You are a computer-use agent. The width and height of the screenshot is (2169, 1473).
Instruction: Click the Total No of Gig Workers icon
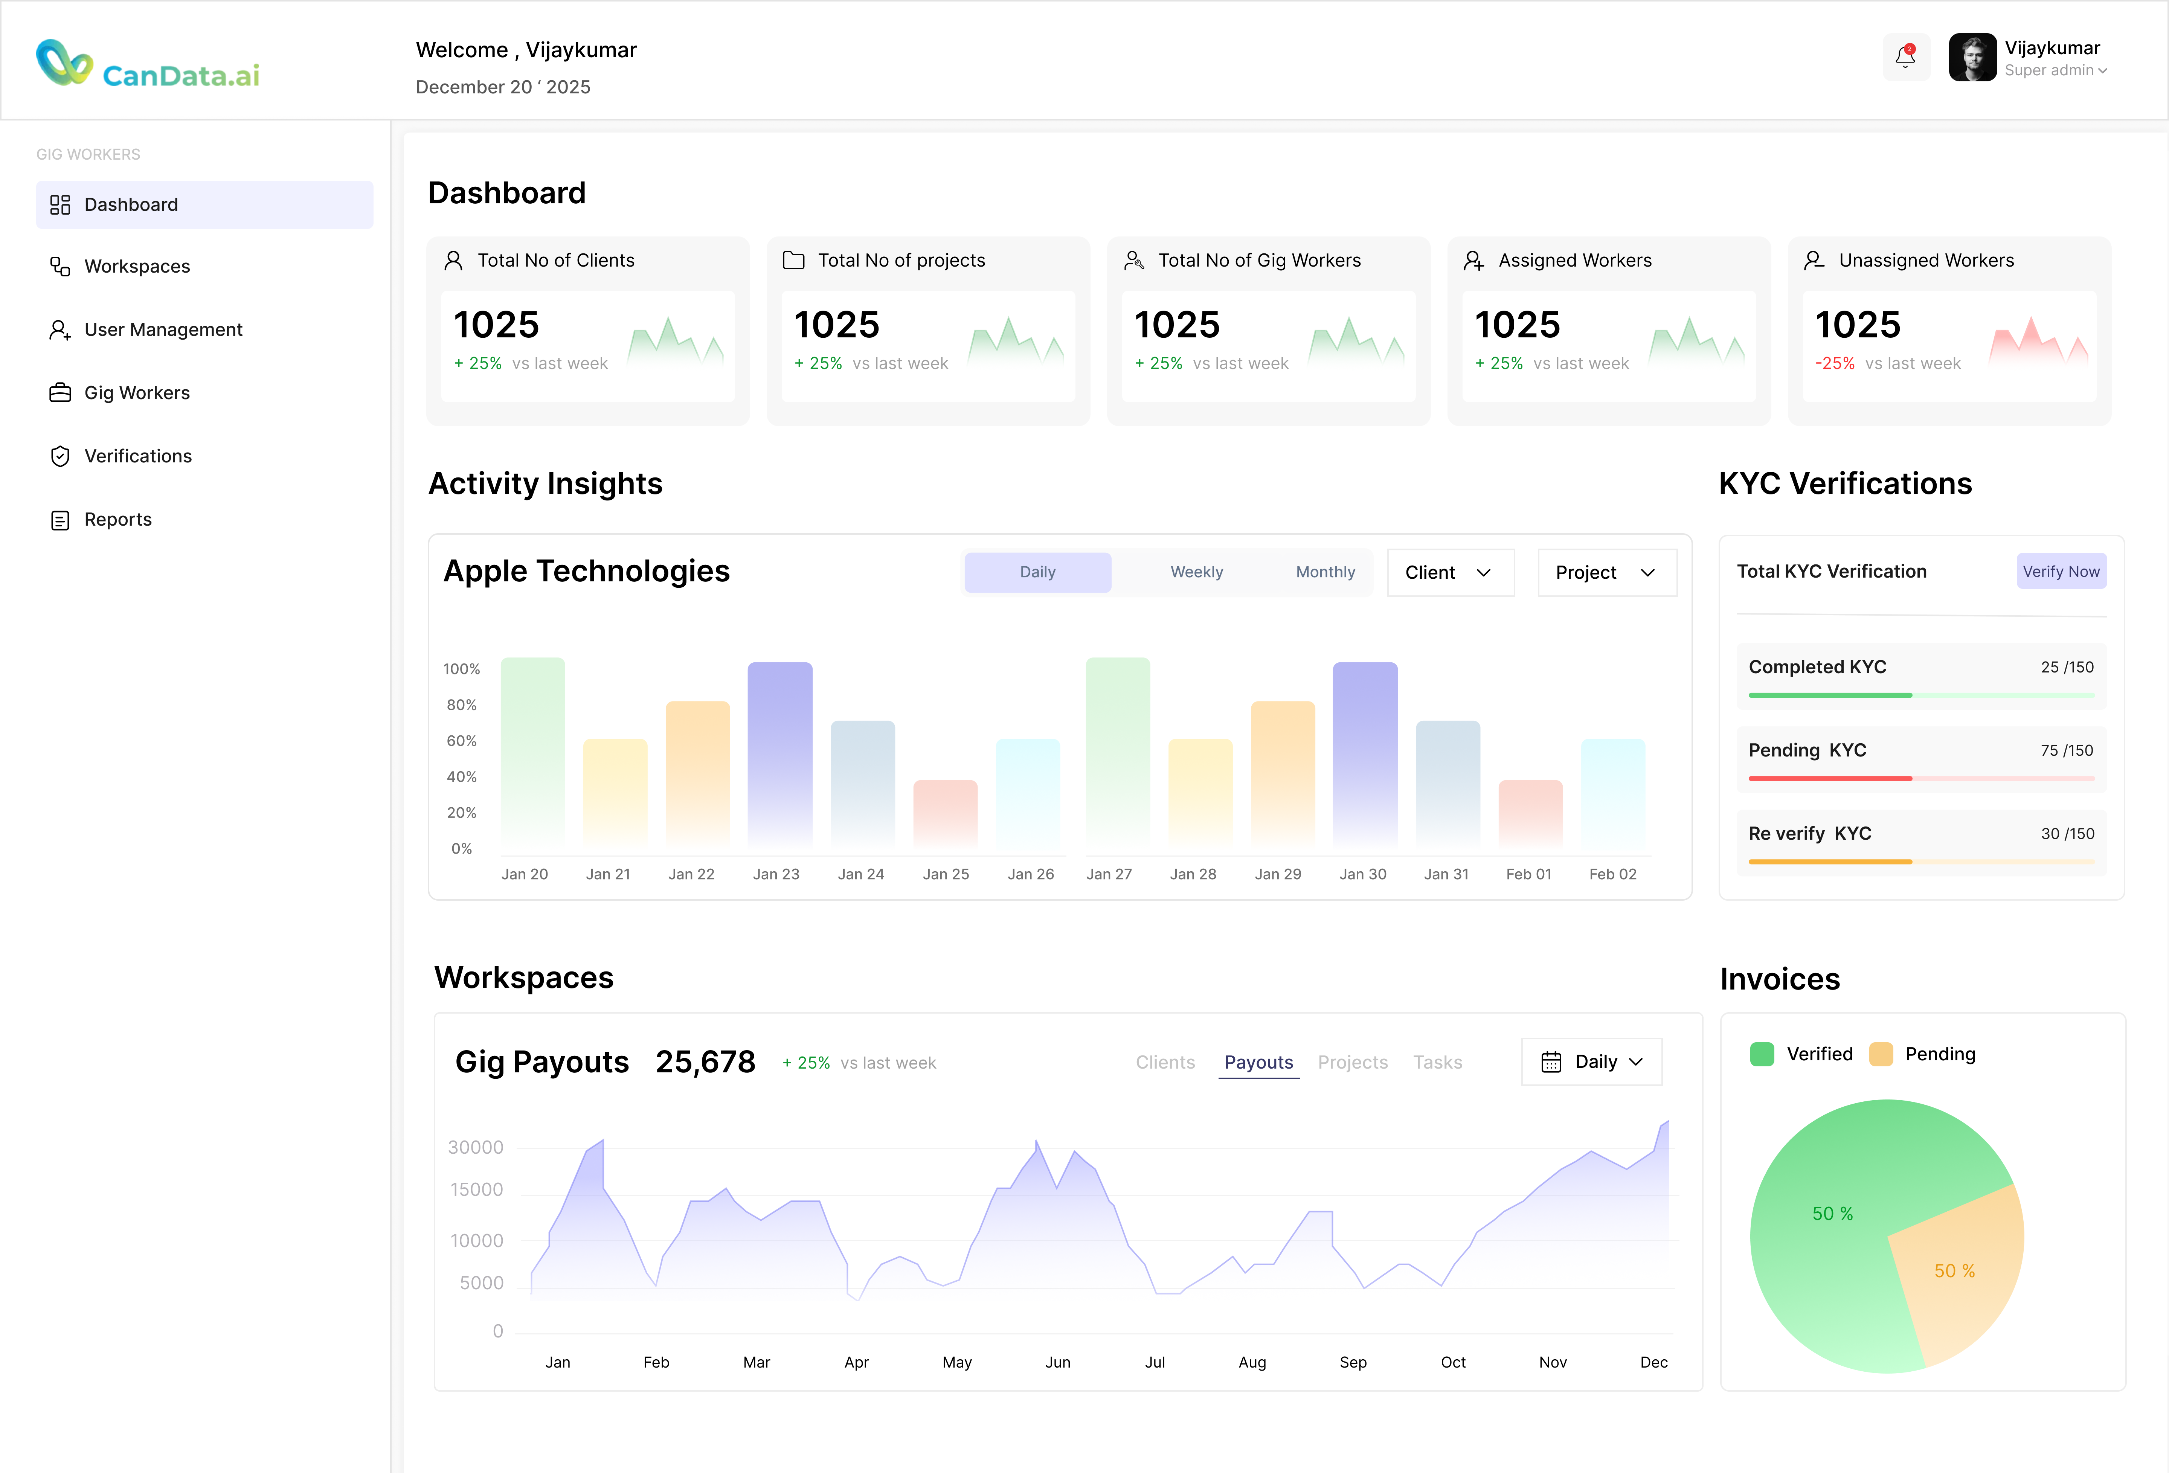1134,261
